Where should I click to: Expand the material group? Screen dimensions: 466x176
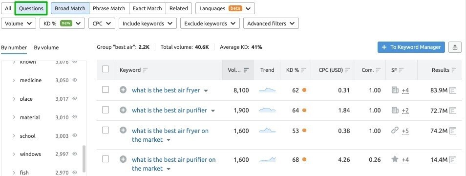pyautogui.click(x=14, y=117)
